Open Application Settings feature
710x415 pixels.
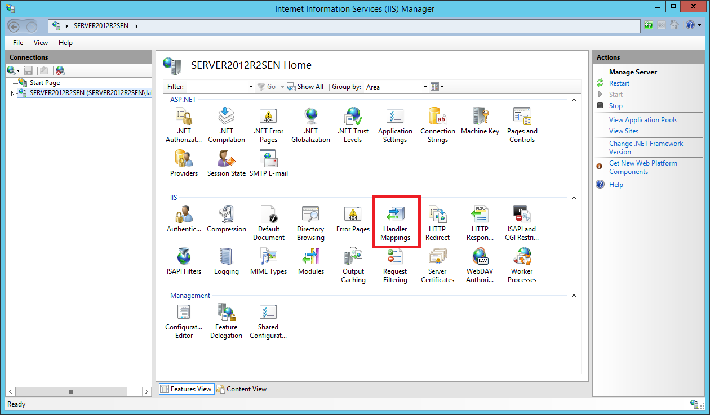point(395,125)
